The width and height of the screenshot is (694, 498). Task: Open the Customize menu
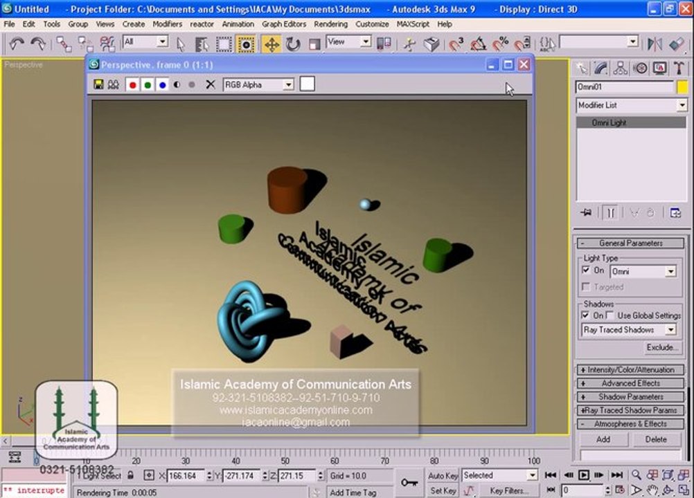click(372, 24)
